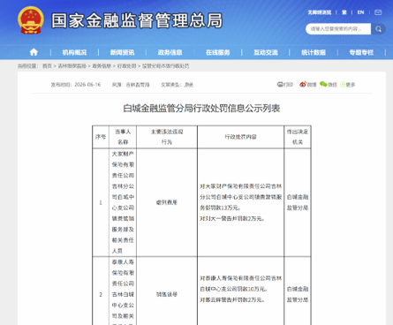Viewport: 393px width, 325px height.
Task: Click the 行政处罚内容 column header
Action: click(240, 137)
